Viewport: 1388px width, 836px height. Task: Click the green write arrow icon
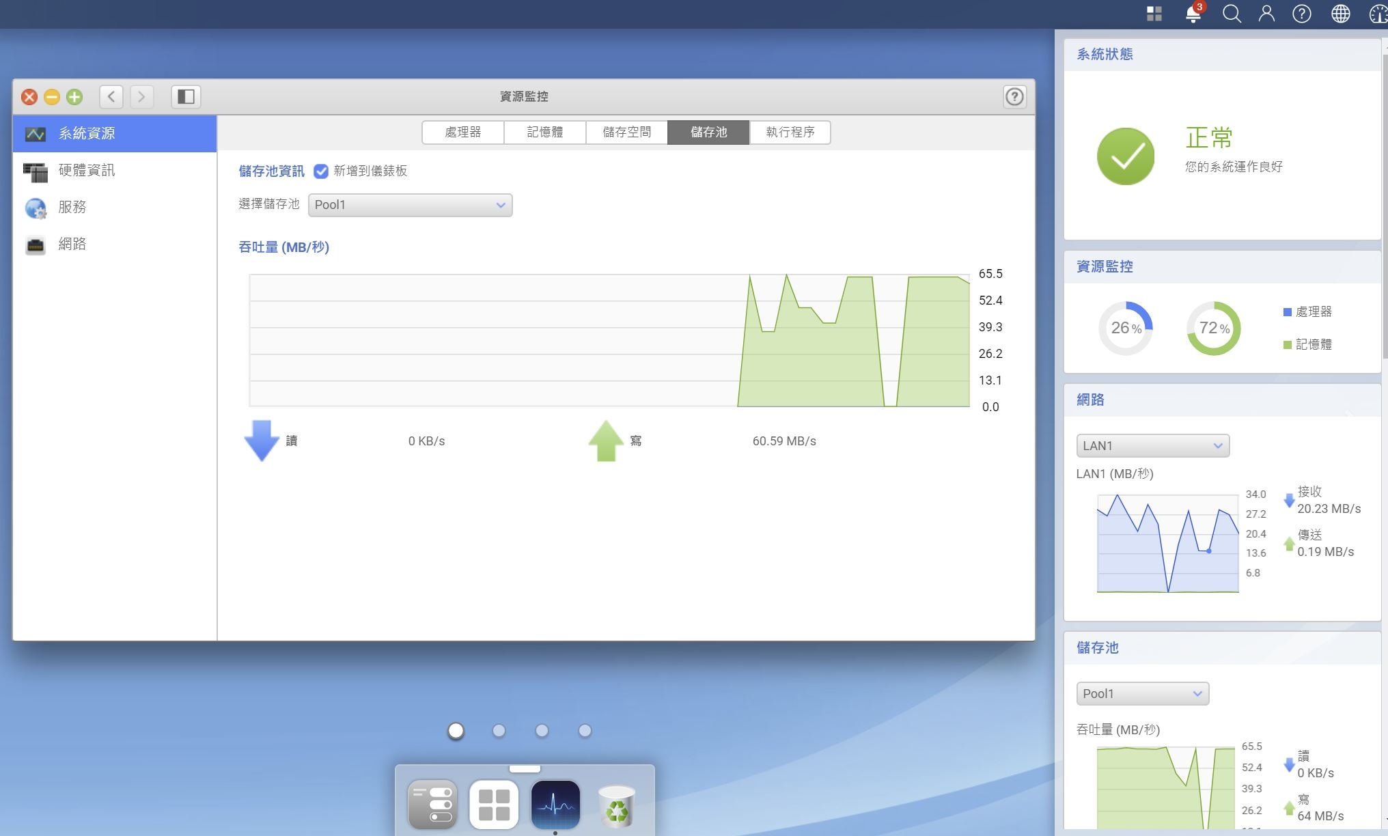tap(606, 441)
